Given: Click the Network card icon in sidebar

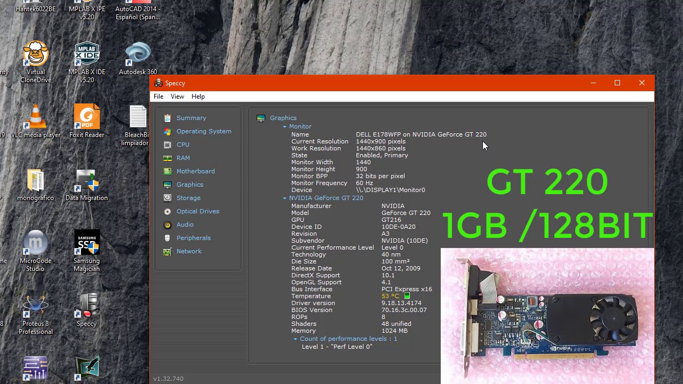Looking at the screenshot, I should tap(168, 251).
